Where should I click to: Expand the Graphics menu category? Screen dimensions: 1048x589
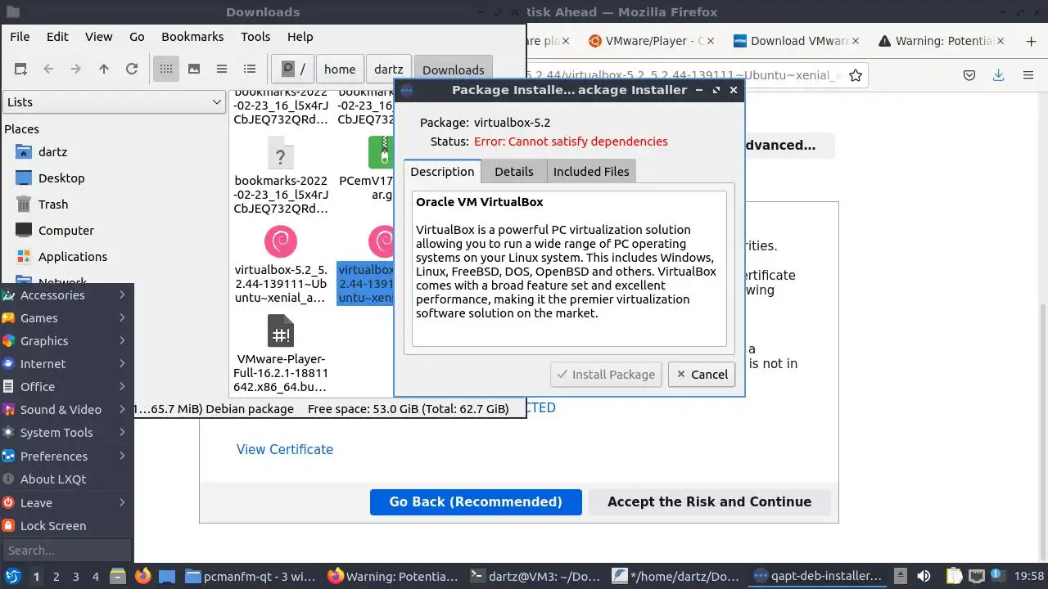pyautogui.click(x=66, y=341)
